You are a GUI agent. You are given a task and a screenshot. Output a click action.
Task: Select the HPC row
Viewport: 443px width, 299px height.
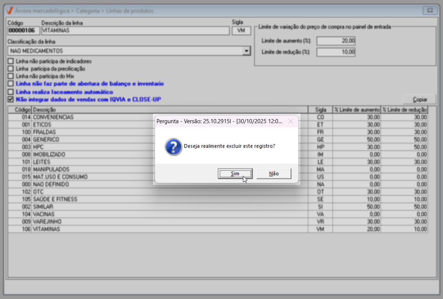click(x=218, y=147)
